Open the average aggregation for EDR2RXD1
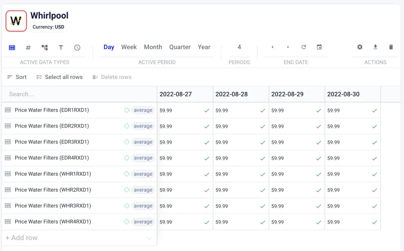The height and width of the screenshot is (251, 404). (143, 126)
